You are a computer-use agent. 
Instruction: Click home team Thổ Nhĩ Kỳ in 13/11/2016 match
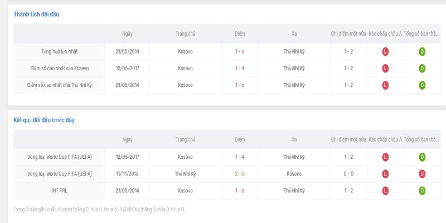pyautogui.click(x=185, y=174)
